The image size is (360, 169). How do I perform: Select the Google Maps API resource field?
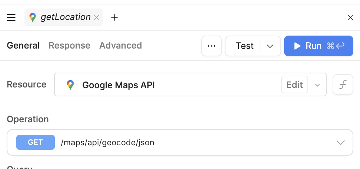click(x=167, y=85)
